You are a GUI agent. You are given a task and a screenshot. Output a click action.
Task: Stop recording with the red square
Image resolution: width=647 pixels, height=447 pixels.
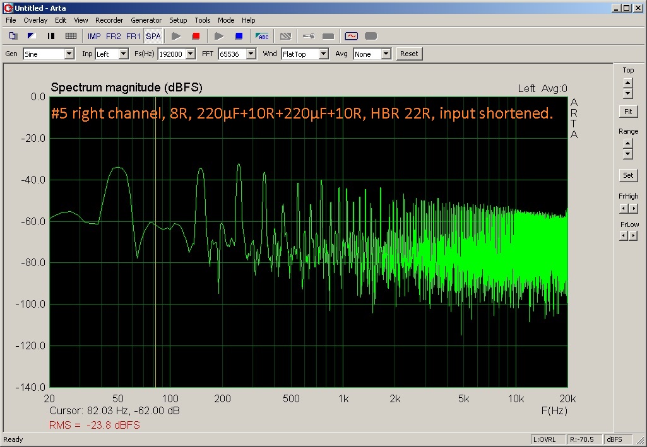tap(196, 37)
